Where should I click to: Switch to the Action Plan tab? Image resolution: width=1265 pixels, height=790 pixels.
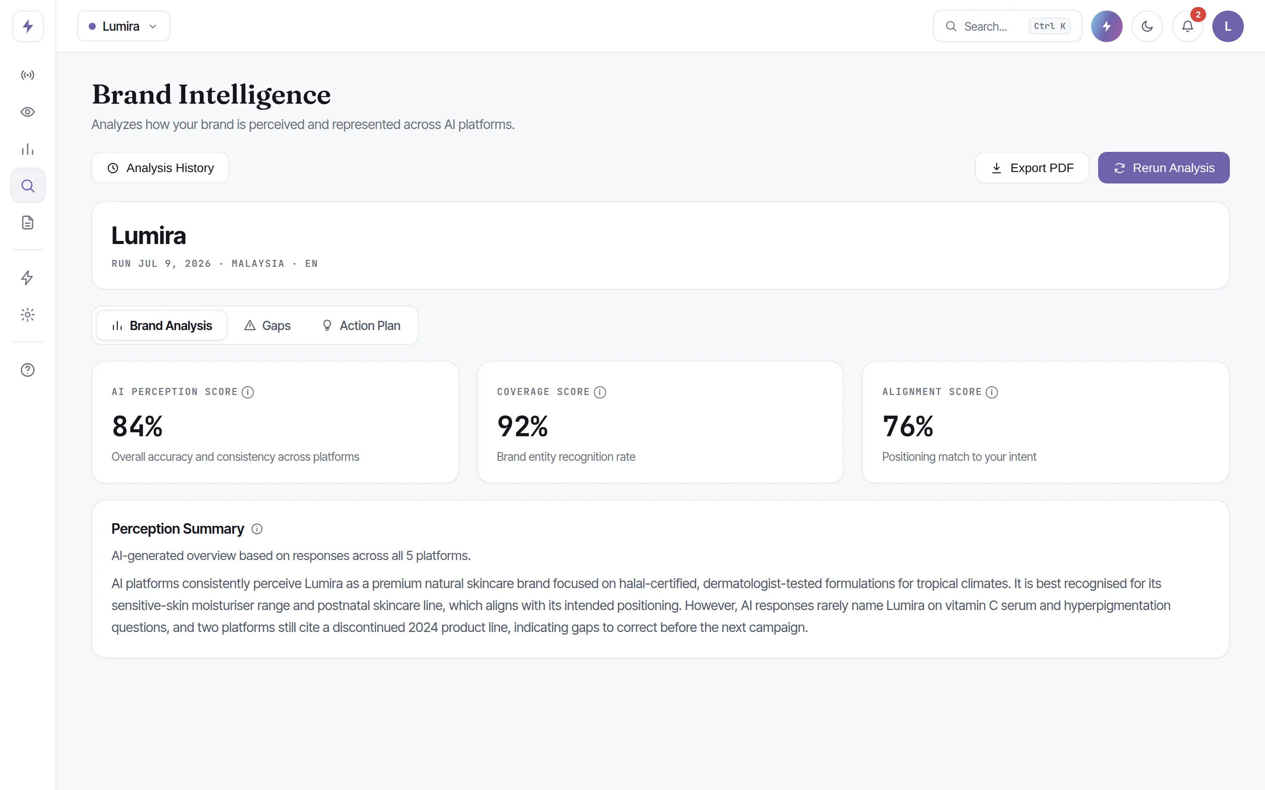pyautogui.click(x=361, y=326)
